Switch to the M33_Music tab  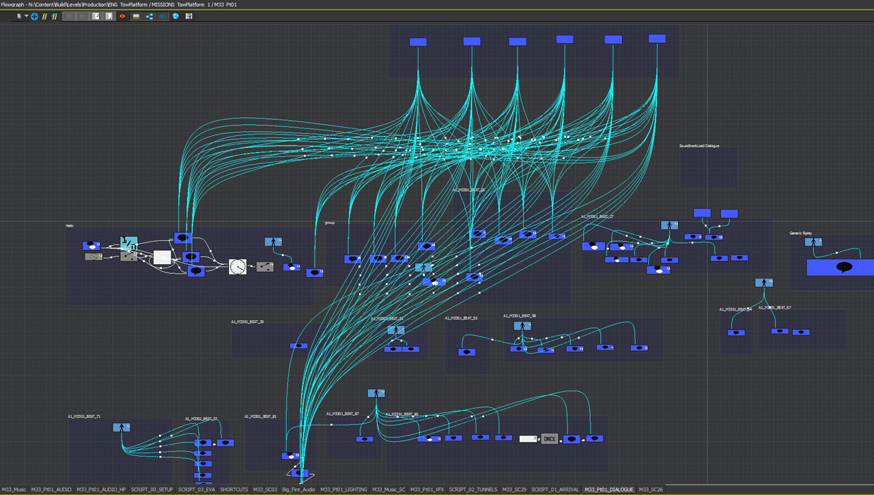(14, 490)
